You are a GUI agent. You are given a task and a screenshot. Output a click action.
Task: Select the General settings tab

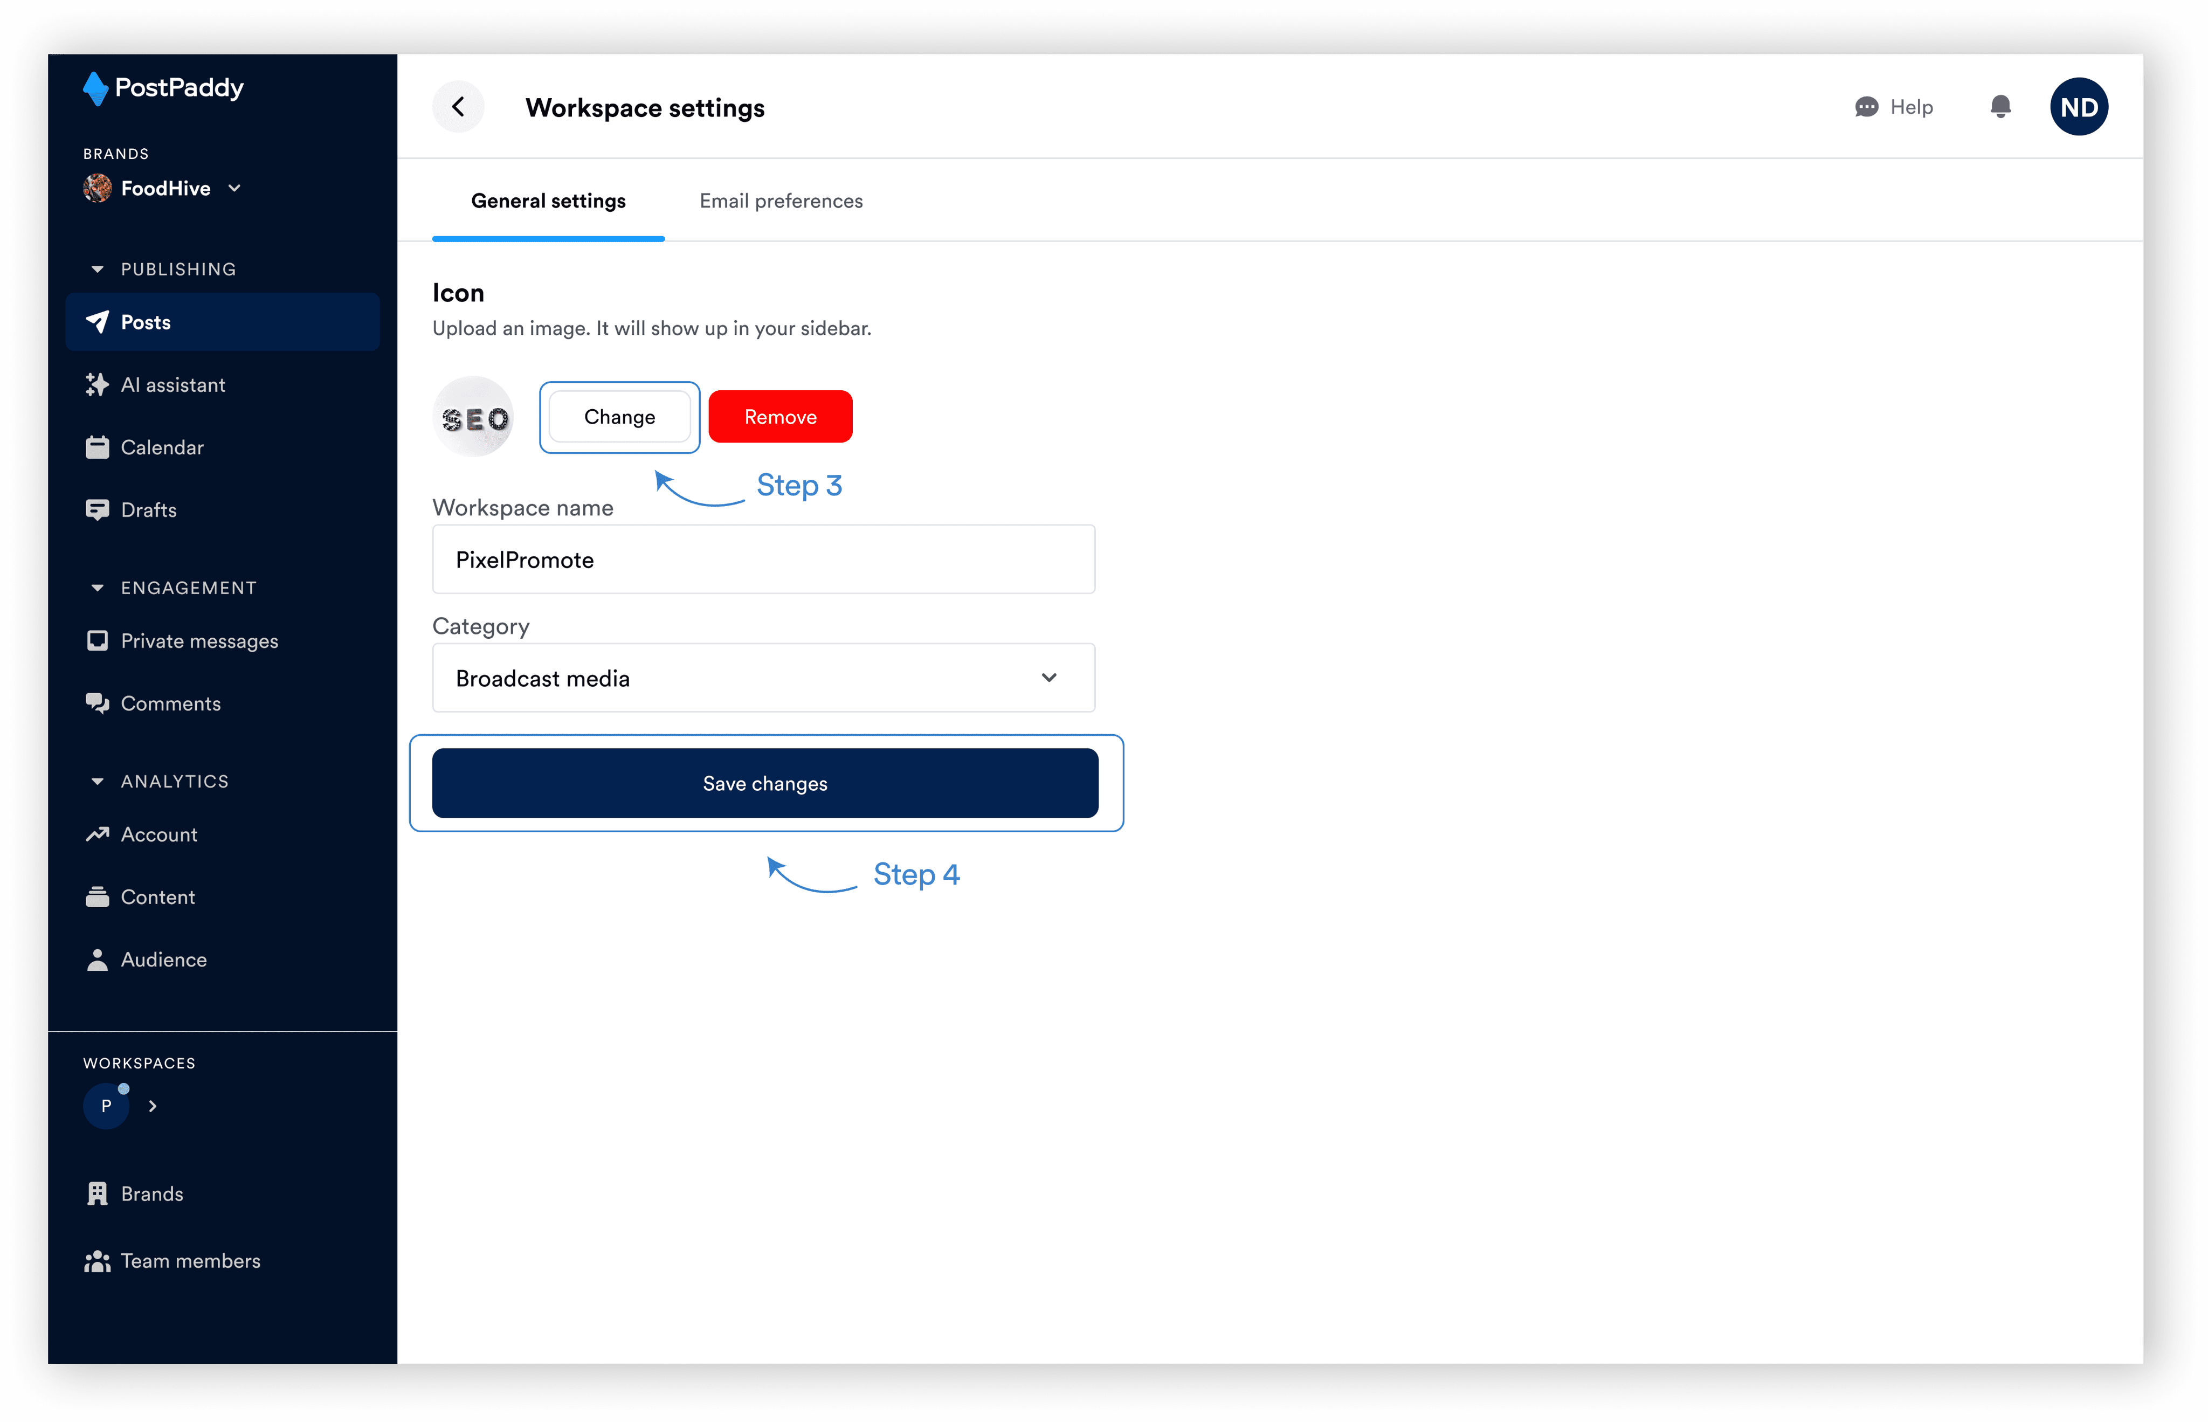coord(548,201)
